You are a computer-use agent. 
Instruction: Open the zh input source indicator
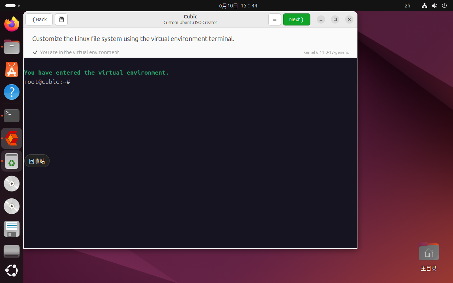click(x=407, y=6)
